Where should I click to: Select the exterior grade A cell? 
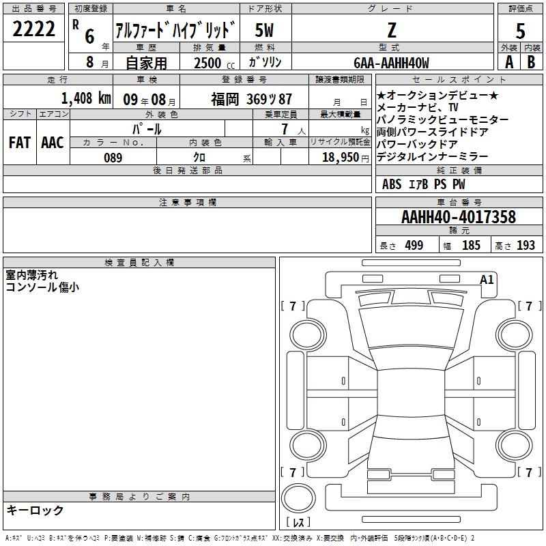(x=508, y=61)
